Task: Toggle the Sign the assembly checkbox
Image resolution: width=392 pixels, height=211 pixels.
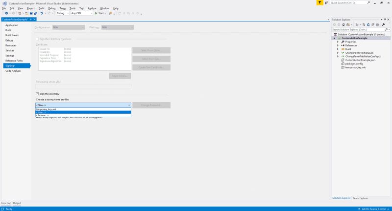Action: pos(37,94)
